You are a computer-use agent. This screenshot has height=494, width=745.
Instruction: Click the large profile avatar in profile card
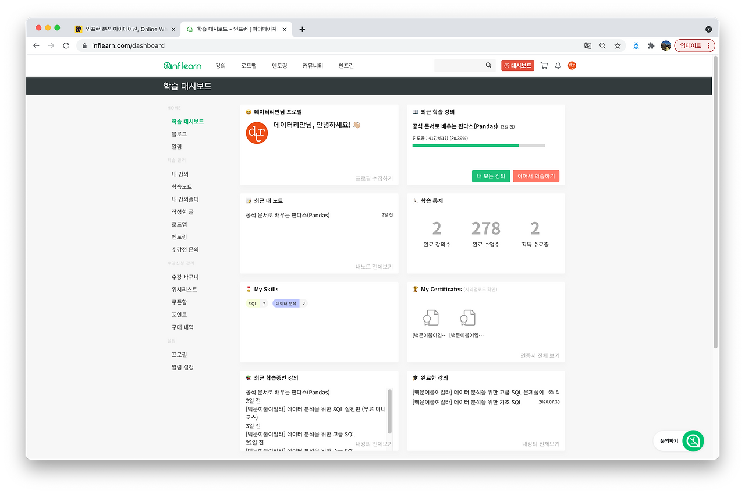click(257, 133)
